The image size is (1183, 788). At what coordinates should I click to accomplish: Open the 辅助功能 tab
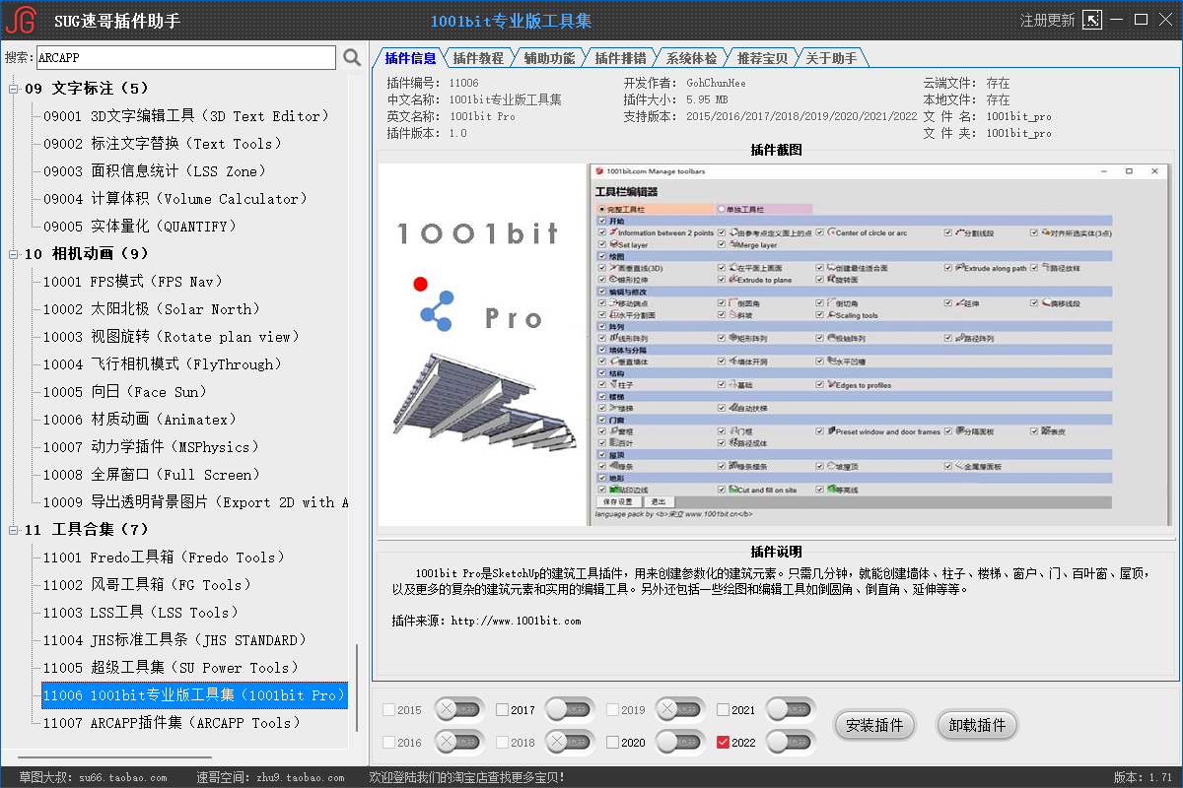point(549,58)
